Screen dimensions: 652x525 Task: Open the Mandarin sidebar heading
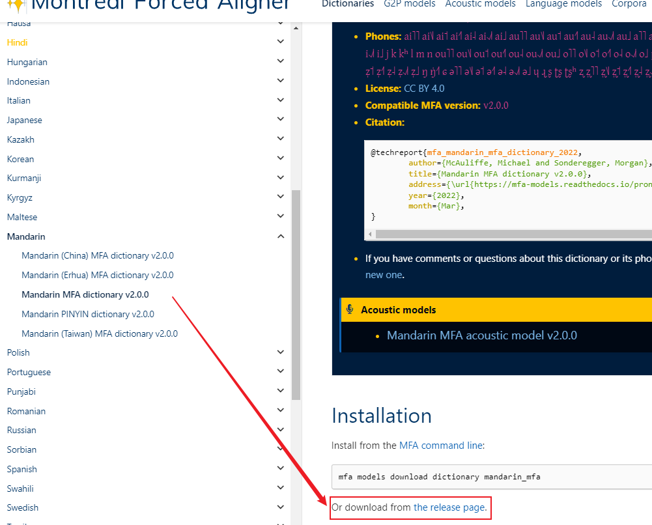(26, 236)
